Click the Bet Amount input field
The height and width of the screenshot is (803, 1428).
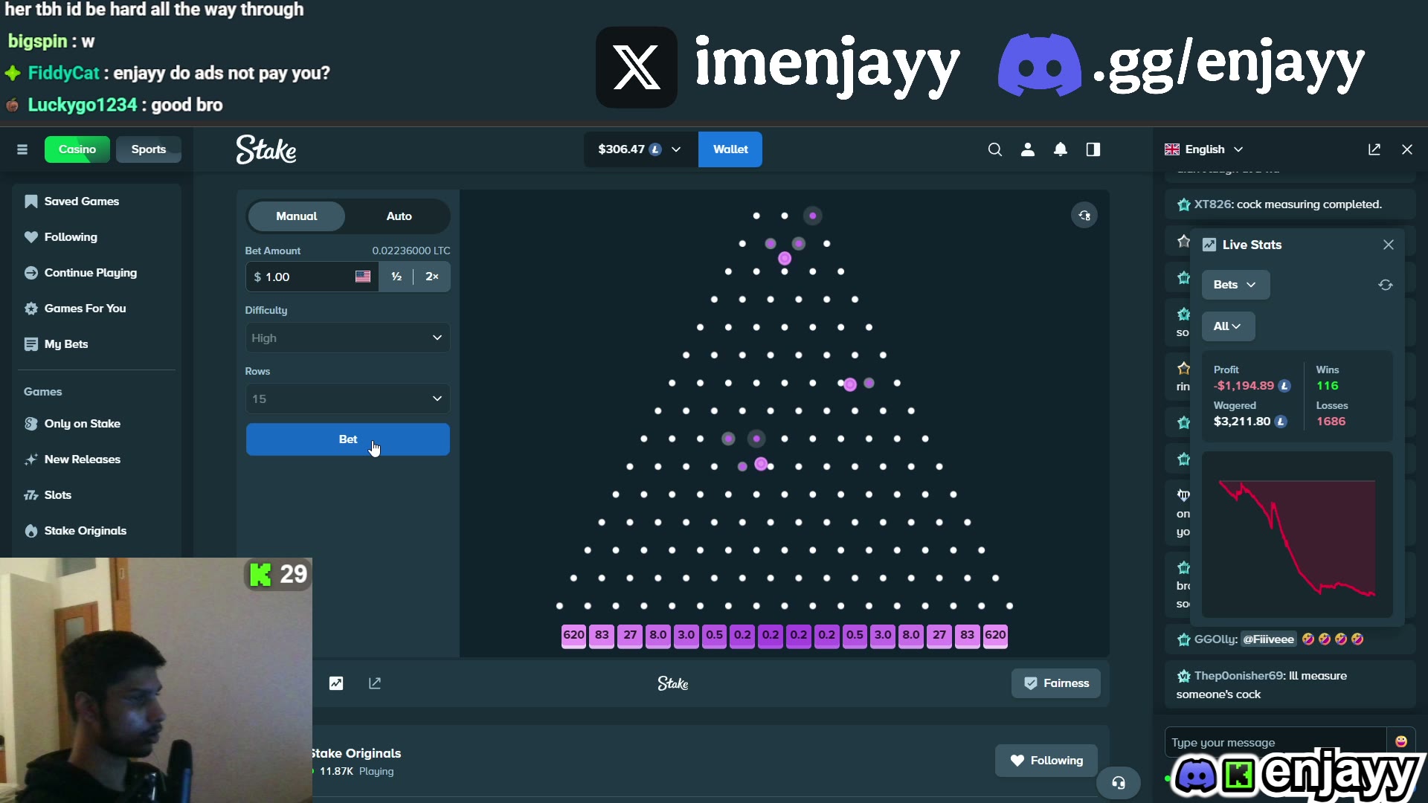(312, 277)
